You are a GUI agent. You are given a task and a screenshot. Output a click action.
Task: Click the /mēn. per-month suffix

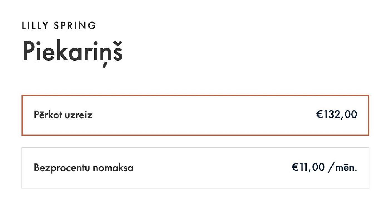[343, 168]
